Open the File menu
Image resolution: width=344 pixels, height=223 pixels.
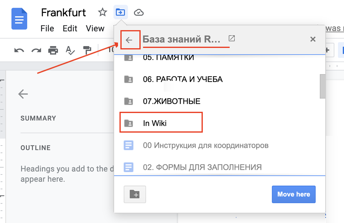coord(47,28)
